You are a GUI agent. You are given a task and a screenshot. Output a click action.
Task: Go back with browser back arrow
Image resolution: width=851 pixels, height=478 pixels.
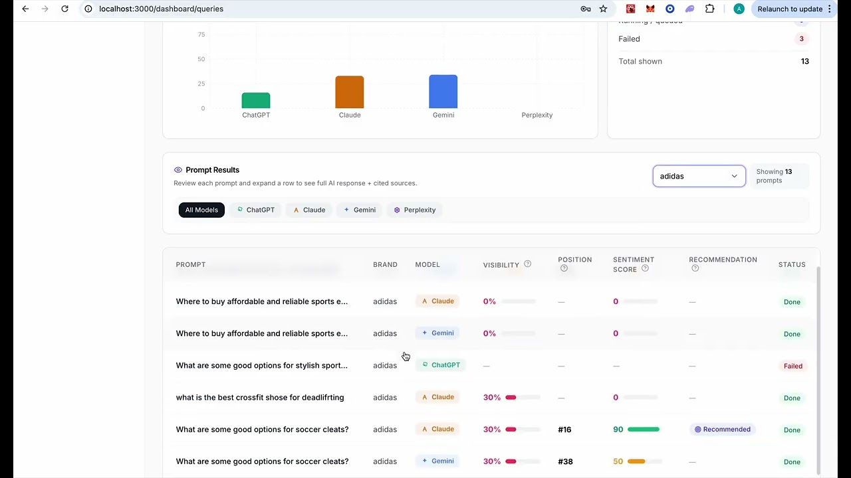pyautogui.click(x=25, y=9)
